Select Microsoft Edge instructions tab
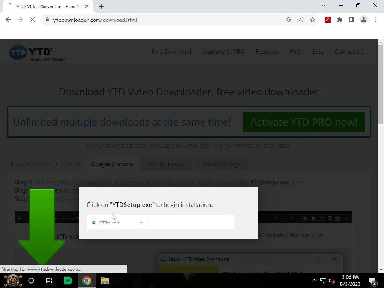The image size is (384, 288). [x=222, y=164]
